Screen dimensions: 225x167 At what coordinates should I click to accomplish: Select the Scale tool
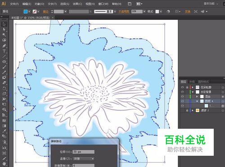[4, 94]
